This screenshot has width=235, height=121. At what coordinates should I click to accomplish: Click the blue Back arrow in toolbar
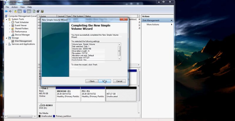click(x=6, y=11)
